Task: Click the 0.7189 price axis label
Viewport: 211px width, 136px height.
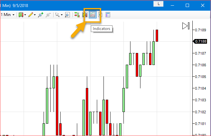Action: click(x=200, y=30)
